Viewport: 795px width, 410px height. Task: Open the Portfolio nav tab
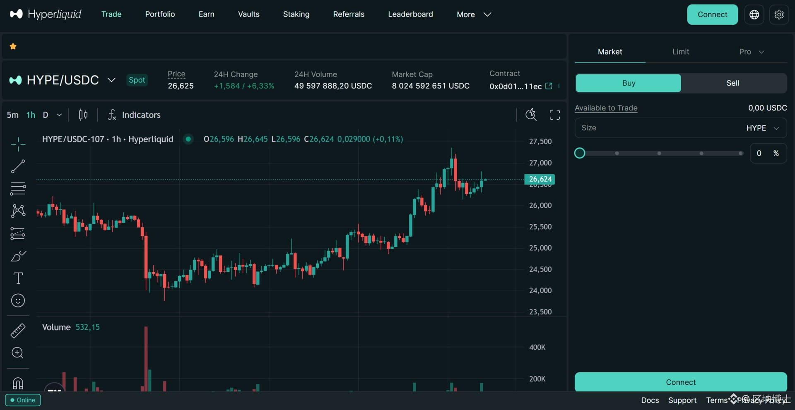(x=160, y=14)
